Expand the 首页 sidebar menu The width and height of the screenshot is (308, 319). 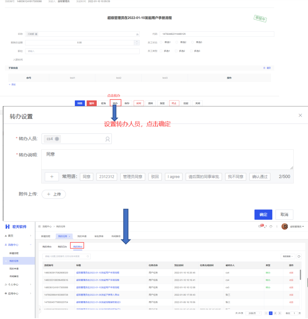(x=18, y=235)
